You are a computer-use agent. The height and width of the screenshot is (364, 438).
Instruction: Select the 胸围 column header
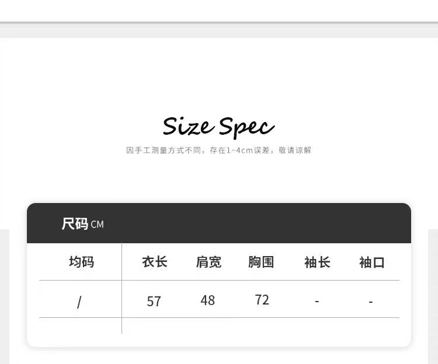261,262
